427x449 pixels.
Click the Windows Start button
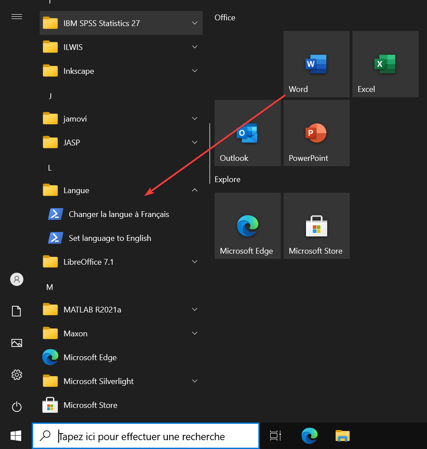[x=16, y=436]
